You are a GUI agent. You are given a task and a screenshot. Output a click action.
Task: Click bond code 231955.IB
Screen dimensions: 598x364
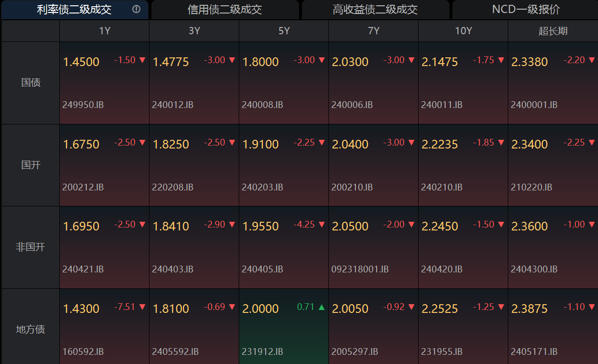[442, 351]
